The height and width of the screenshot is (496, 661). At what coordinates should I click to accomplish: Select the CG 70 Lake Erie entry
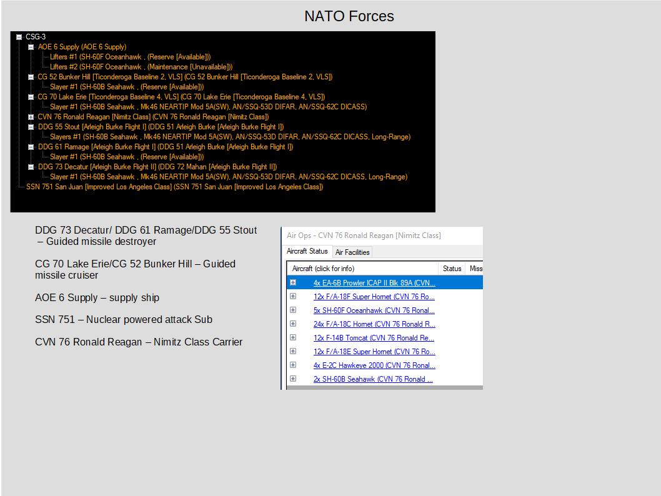tap(181, 97)
